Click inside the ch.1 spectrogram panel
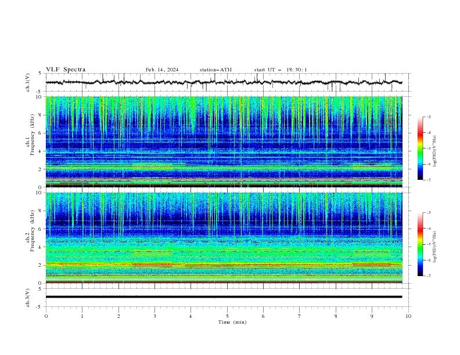Viewport: 460px width, 355px height. [x=224, y=142]
